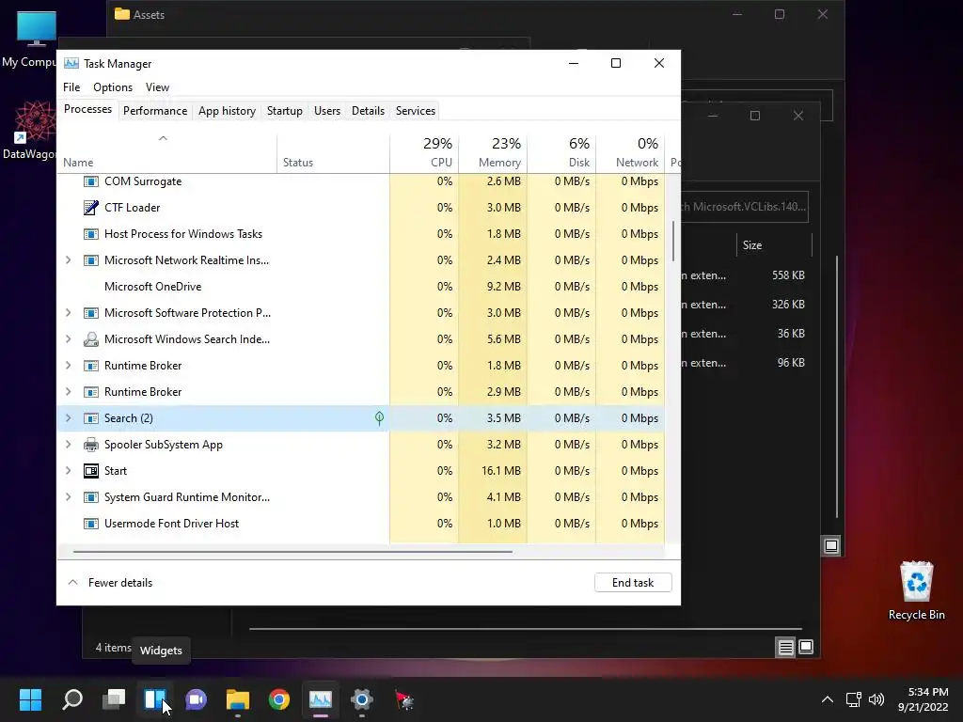The image size is (963, 722).
Task: Click the System Guard Runtime Monitor icon
Action: 91,497
